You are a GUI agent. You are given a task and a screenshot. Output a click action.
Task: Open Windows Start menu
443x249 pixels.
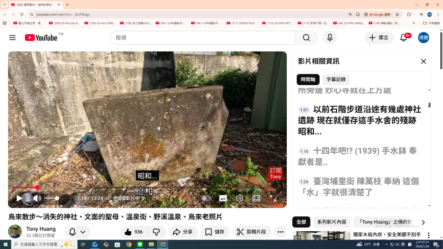pos(6,245)
